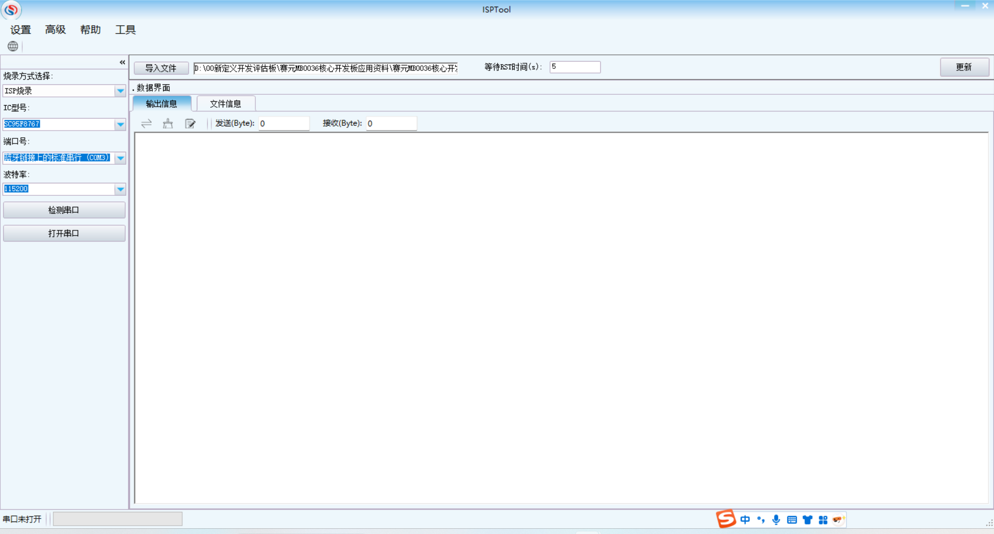Open the soft keyboard icon in IME bar
This screenshot has width=994, height=534.
point(791,519)
